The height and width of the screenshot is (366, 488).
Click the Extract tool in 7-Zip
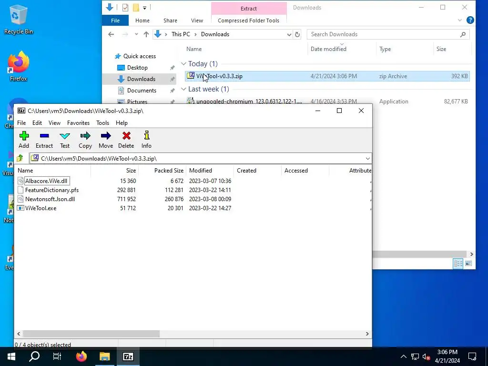tap(44, 140)
